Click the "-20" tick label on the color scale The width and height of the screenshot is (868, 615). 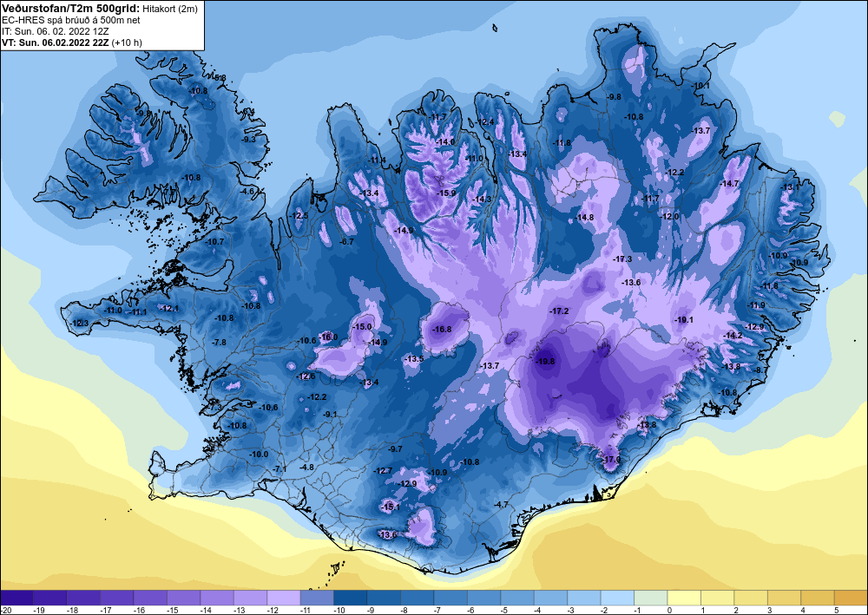(5, 610)
